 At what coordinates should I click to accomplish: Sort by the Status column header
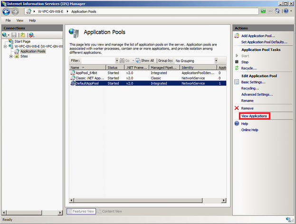[x=115, y=68]
